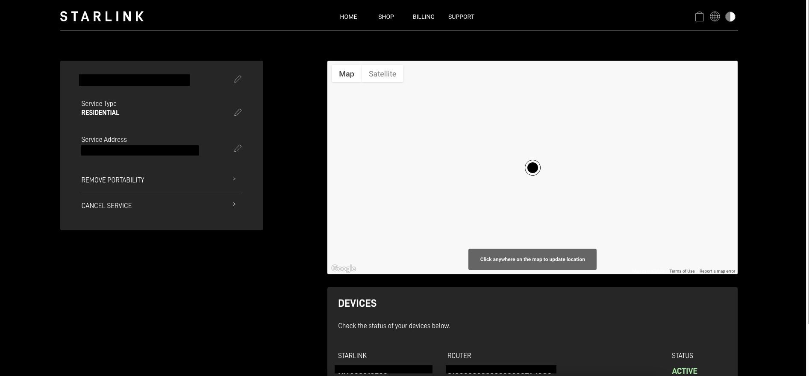Open the language globe icon

(x=715, y=17)
